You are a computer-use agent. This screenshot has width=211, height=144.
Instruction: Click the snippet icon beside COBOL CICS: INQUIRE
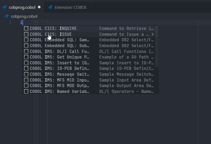(x=26, y=29)
